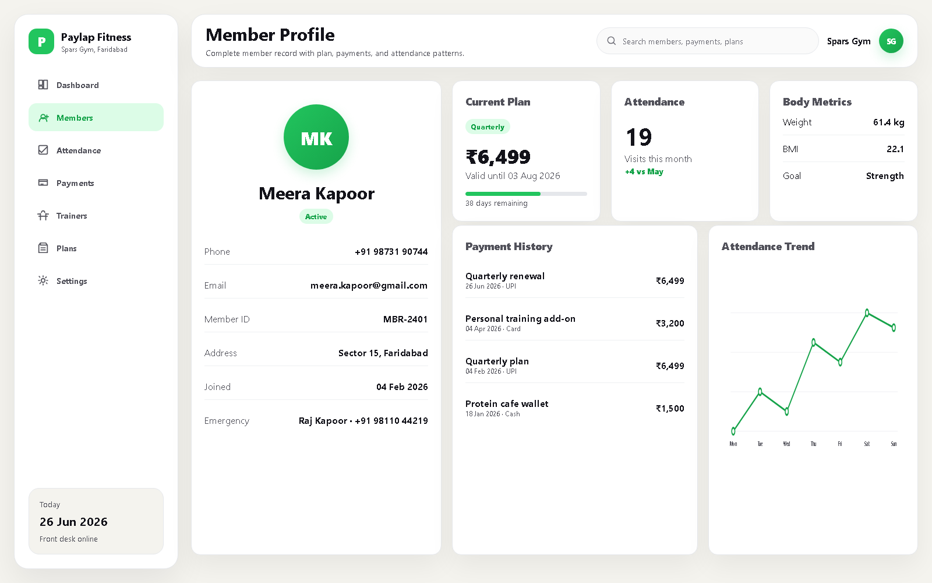
Task: Click the Quarterly plan badge
Action: (488, 127)
